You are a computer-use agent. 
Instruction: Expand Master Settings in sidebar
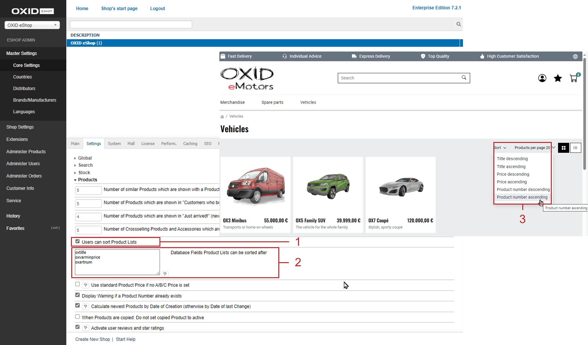(x=22, y=53)
